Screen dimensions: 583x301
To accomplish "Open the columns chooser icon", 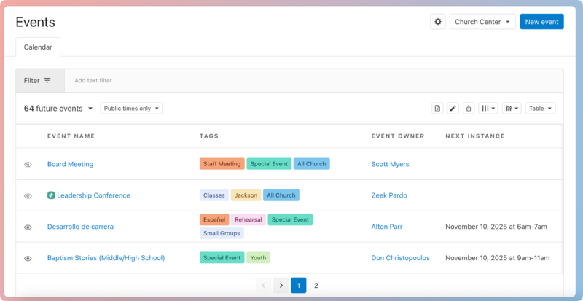I will click(488, 109).
